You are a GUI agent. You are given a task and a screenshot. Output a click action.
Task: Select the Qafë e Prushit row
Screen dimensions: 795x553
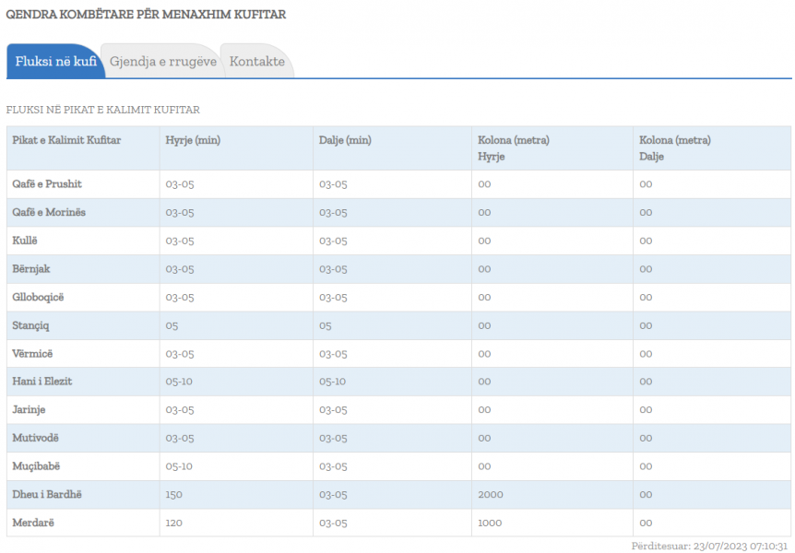(x=398, y=184)
